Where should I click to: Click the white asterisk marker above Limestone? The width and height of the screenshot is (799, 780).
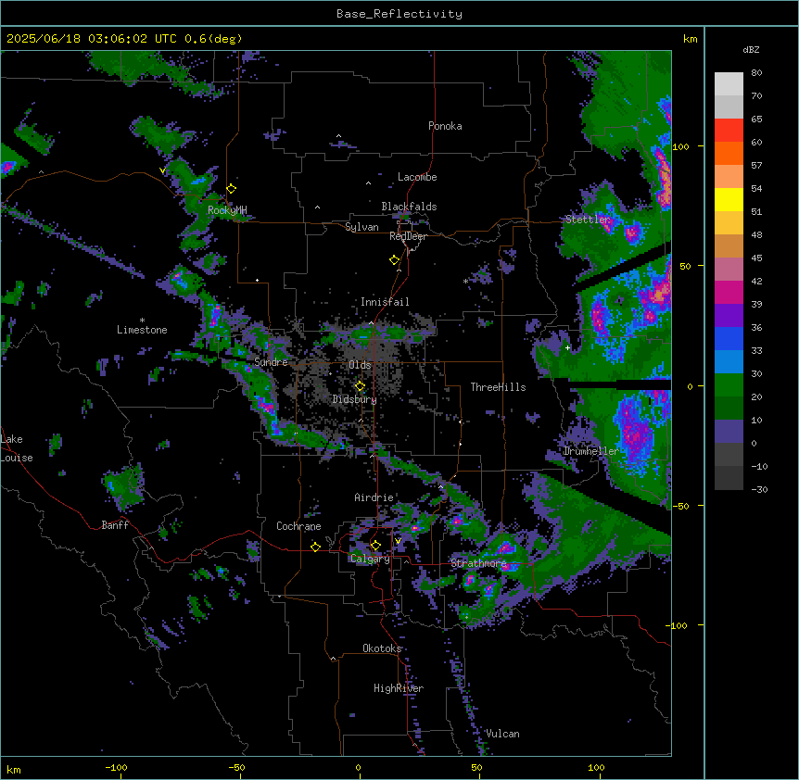[x=142, y=321]
